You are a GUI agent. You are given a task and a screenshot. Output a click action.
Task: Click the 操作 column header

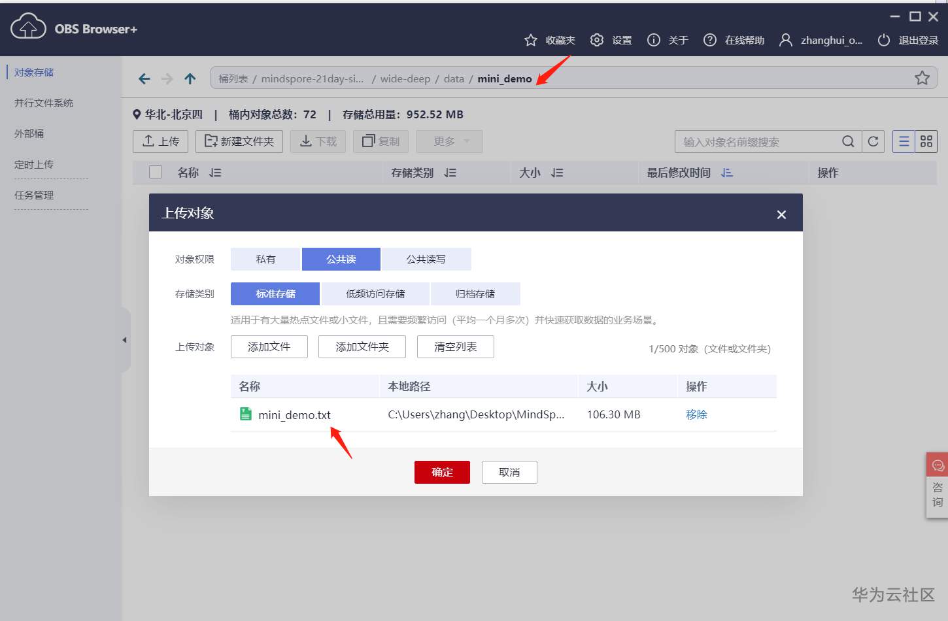coord(828,173)
